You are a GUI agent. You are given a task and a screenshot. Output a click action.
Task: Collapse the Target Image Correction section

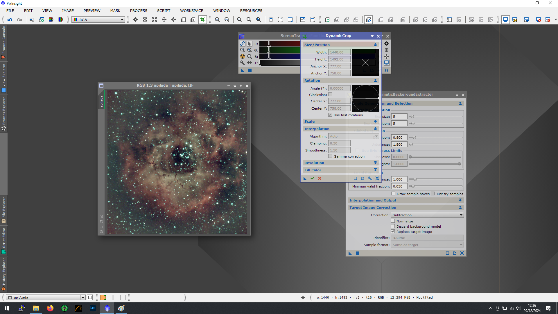click(460, 208)
